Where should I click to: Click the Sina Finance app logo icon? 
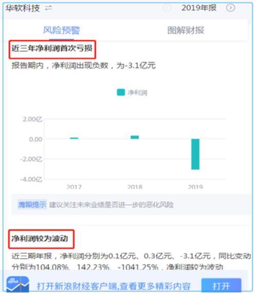[x=18, y=284]
